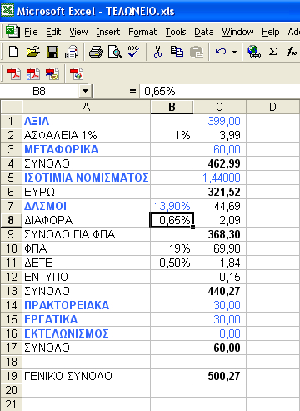Click the New workbook icon
The height and width of the screenshot is (411, 300).
click(13, 52)
